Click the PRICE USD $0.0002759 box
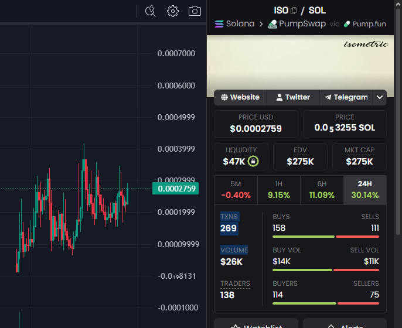Viewport: 402px width, 328px height. 256,124
